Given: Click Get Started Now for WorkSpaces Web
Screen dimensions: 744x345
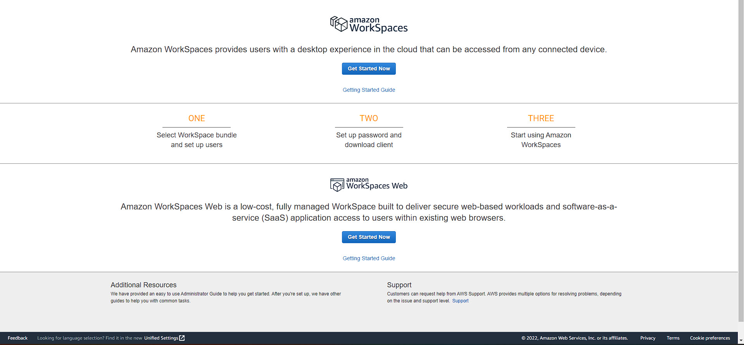Looking at the screenshot, I should tap(368, 237).
